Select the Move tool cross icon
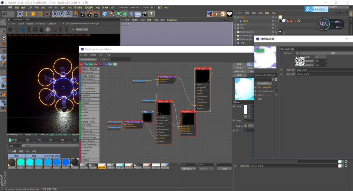 click(x=26, y=14)
